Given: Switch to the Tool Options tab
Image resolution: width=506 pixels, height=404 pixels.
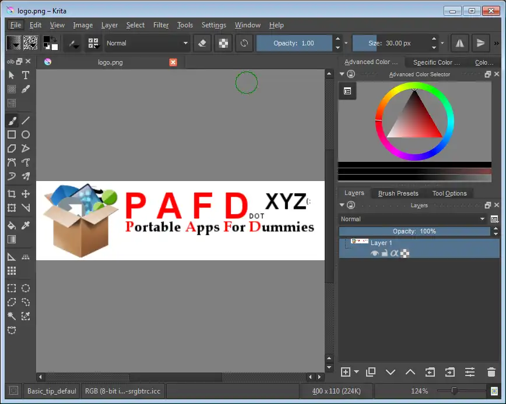Looking at the screenshot, I should (449, 193).
